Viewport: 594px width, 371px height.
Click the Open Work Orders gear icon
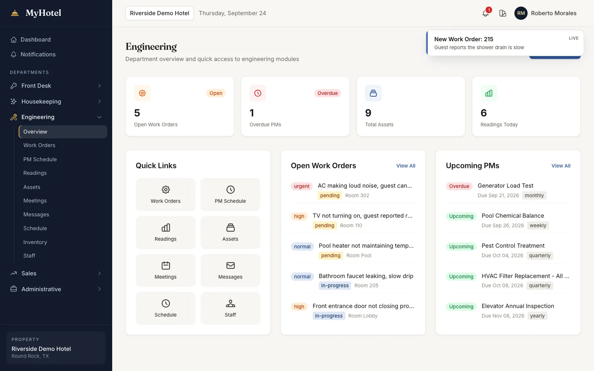pyautogui.click(x=142, y=93)
